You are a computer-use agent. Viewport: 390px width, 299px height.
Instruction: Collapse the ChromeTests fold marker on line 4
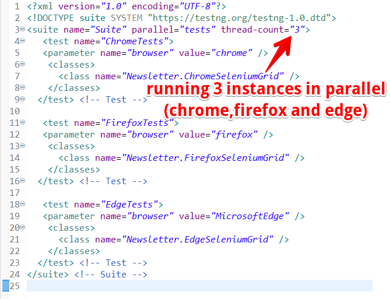pyautogui.click(x=22, y=41)
